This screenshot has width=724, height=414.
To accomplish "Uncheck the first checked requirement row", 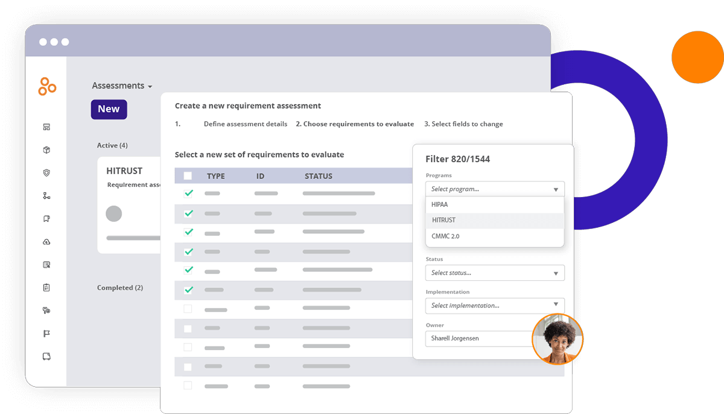I will point(188,193).
